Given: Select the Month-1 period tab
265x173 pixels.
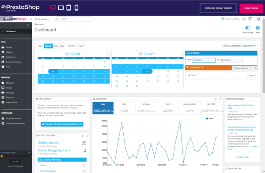Looking at the screenshot, I should pos(72,46).
